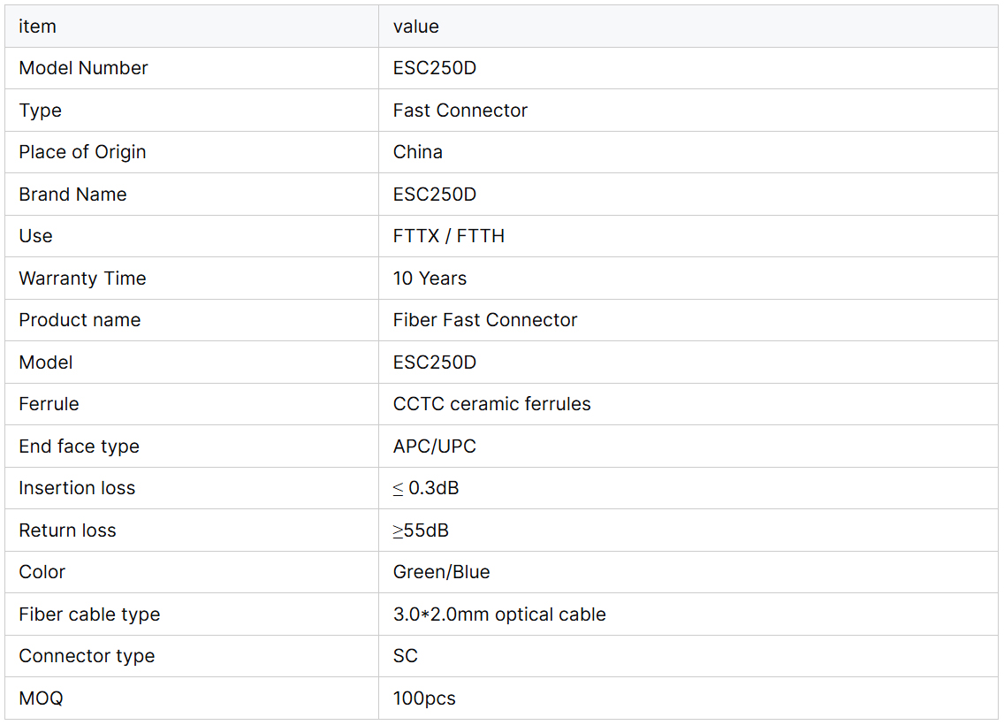Image resolution: width=1004 pixels, height=725 pixels.
Task: Click the China origin value
Action: (418, 152)
